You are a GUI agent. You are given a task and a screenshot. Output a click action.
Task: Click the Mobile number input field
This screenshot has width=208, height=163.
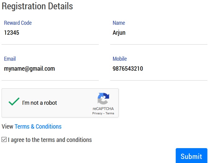(x=158, y=69)
